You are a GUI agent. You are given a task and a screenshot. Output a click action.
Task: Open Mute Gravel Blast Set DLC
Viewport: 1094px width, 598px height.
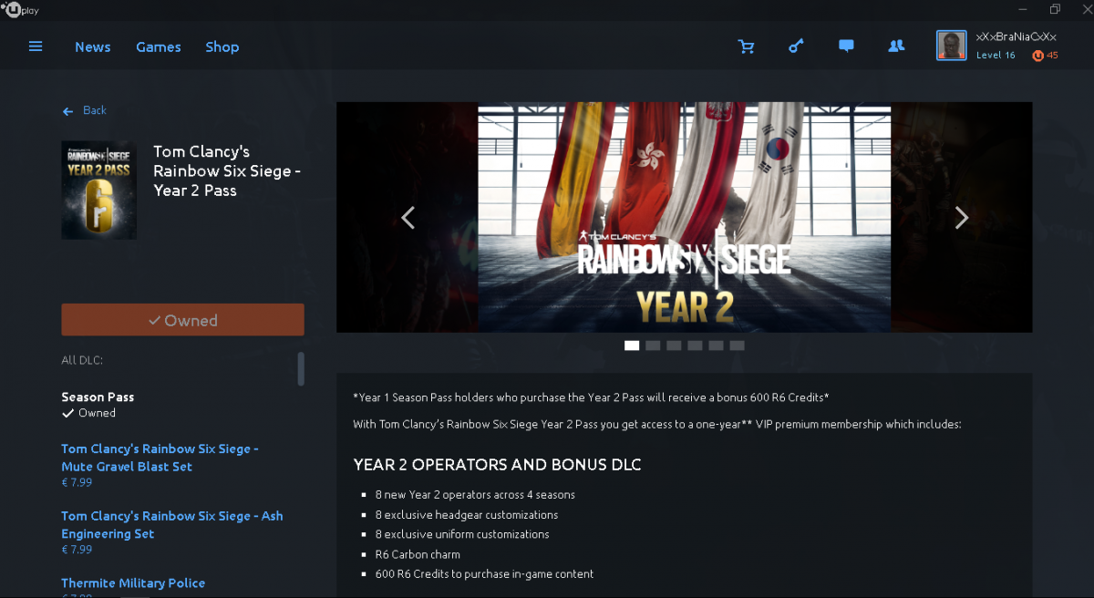160,458
